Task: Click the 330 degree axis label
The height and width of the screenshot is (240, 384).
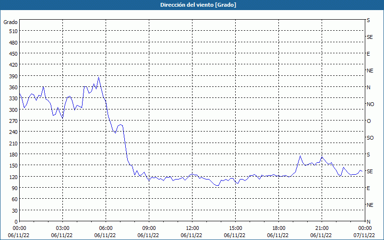Action: [x=13, y=98]
